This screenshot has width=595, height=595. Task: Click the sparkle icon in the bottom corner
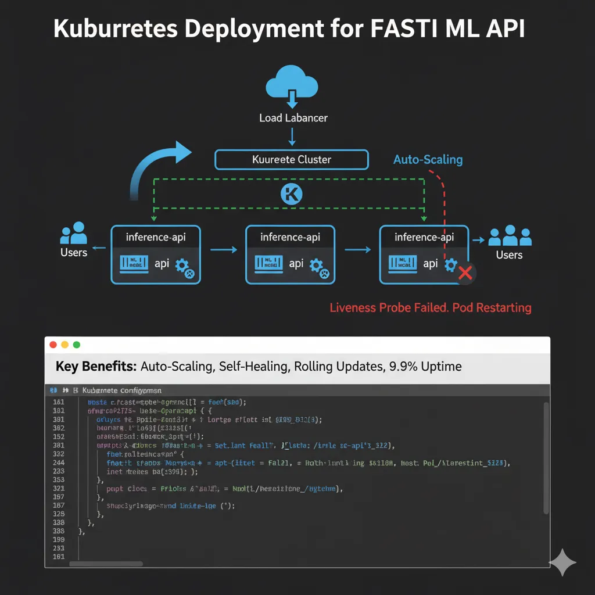point(562,562)
